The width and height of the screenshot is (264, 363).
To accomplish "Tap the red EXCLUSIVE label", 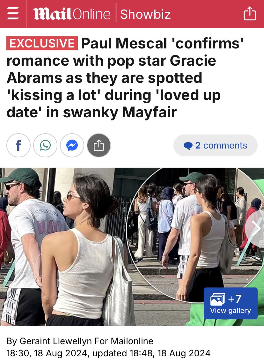I will [x=42, y=43].
